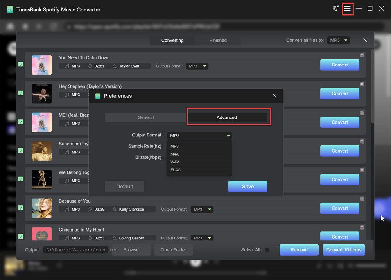The width and height of the screenshot is (391, 280).
Task: Click the Remove button
Action: (299, 250)
